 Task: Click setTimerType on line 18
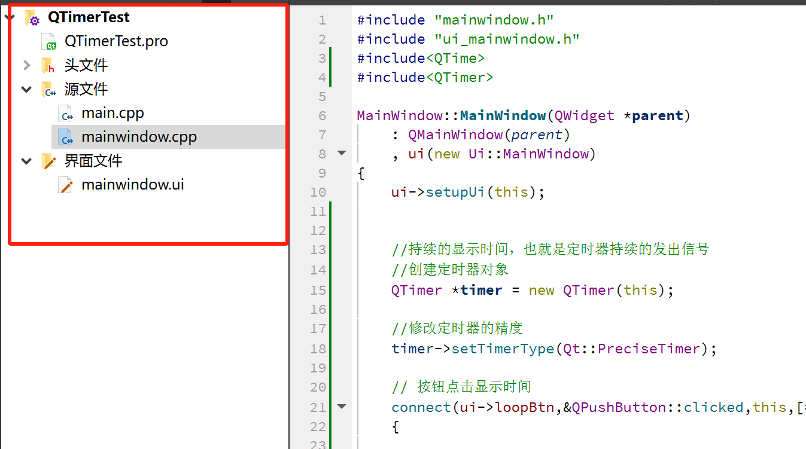[503, 349]
